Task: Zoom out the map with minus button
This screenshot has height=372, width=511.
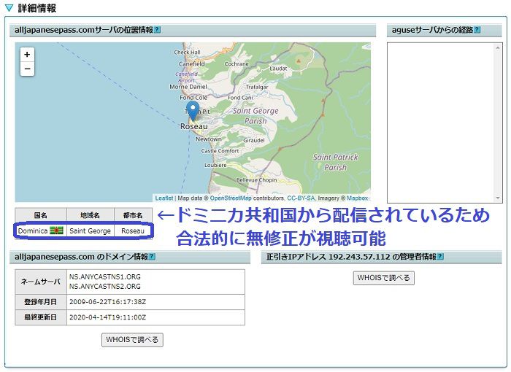Action: tap(27, 69)
